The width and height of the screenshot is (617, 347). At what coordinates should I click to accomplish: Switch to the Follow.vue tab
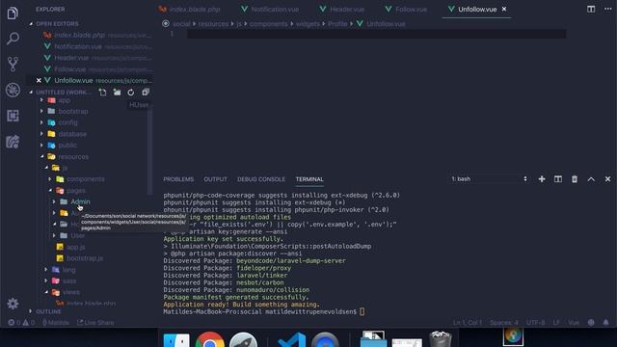[x=406, y=9]
